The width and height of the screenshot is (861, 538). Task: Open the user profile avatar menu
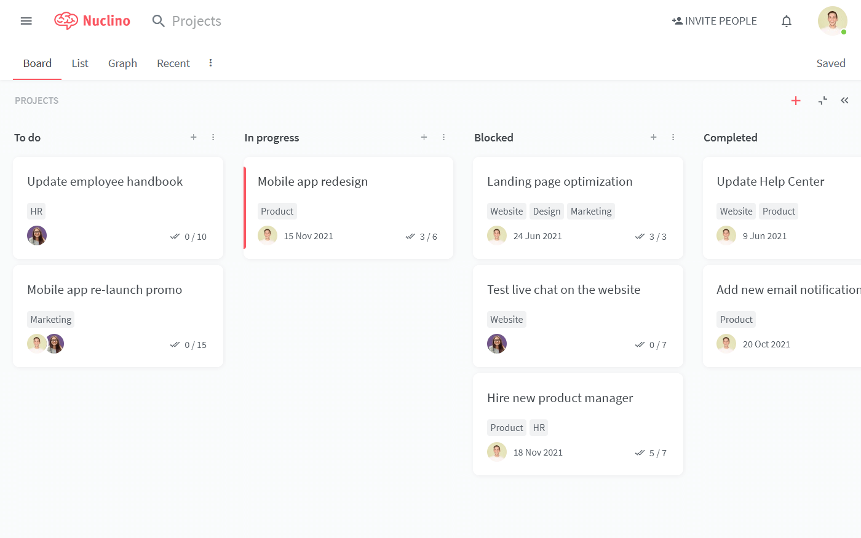(x=833, y=21)
